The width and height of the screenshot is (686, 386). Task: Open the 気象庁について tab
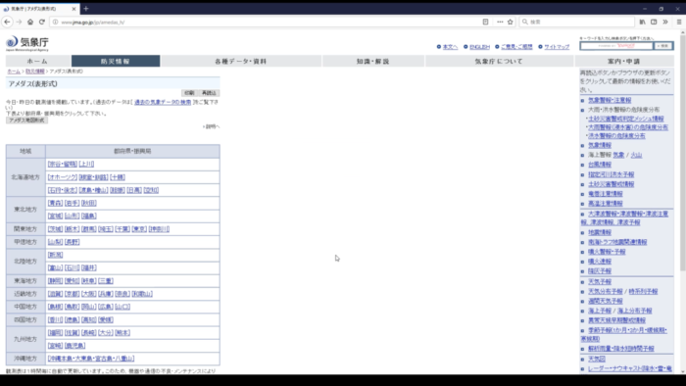pos(499,61)
